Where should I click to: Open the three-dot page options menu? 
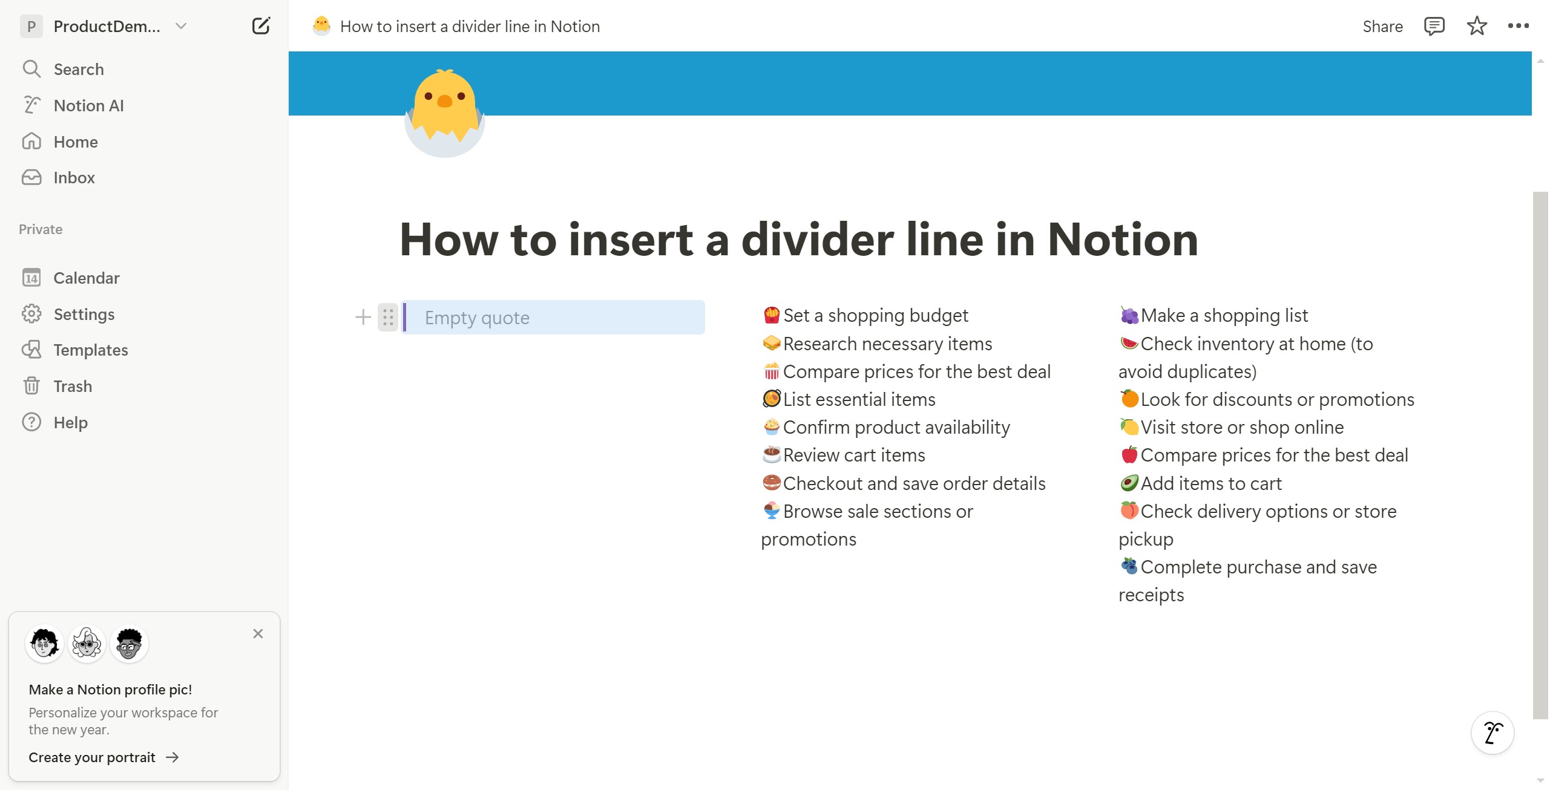click(x=1519, y=26)
